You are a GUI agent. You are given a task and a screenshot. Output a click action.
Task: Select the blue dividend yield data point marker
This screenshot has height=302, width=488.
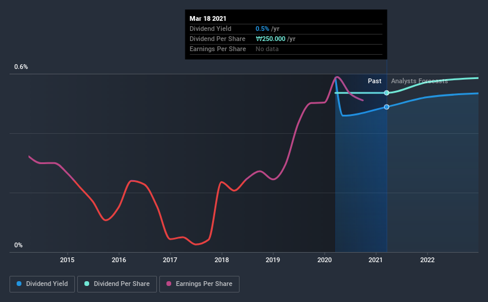tap(386, 107)
